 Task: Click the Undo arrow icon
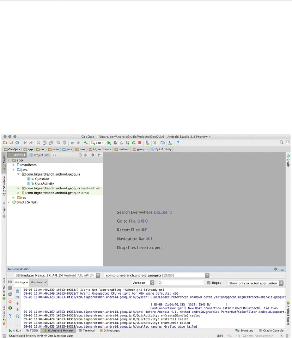click(x=25, y=143)
